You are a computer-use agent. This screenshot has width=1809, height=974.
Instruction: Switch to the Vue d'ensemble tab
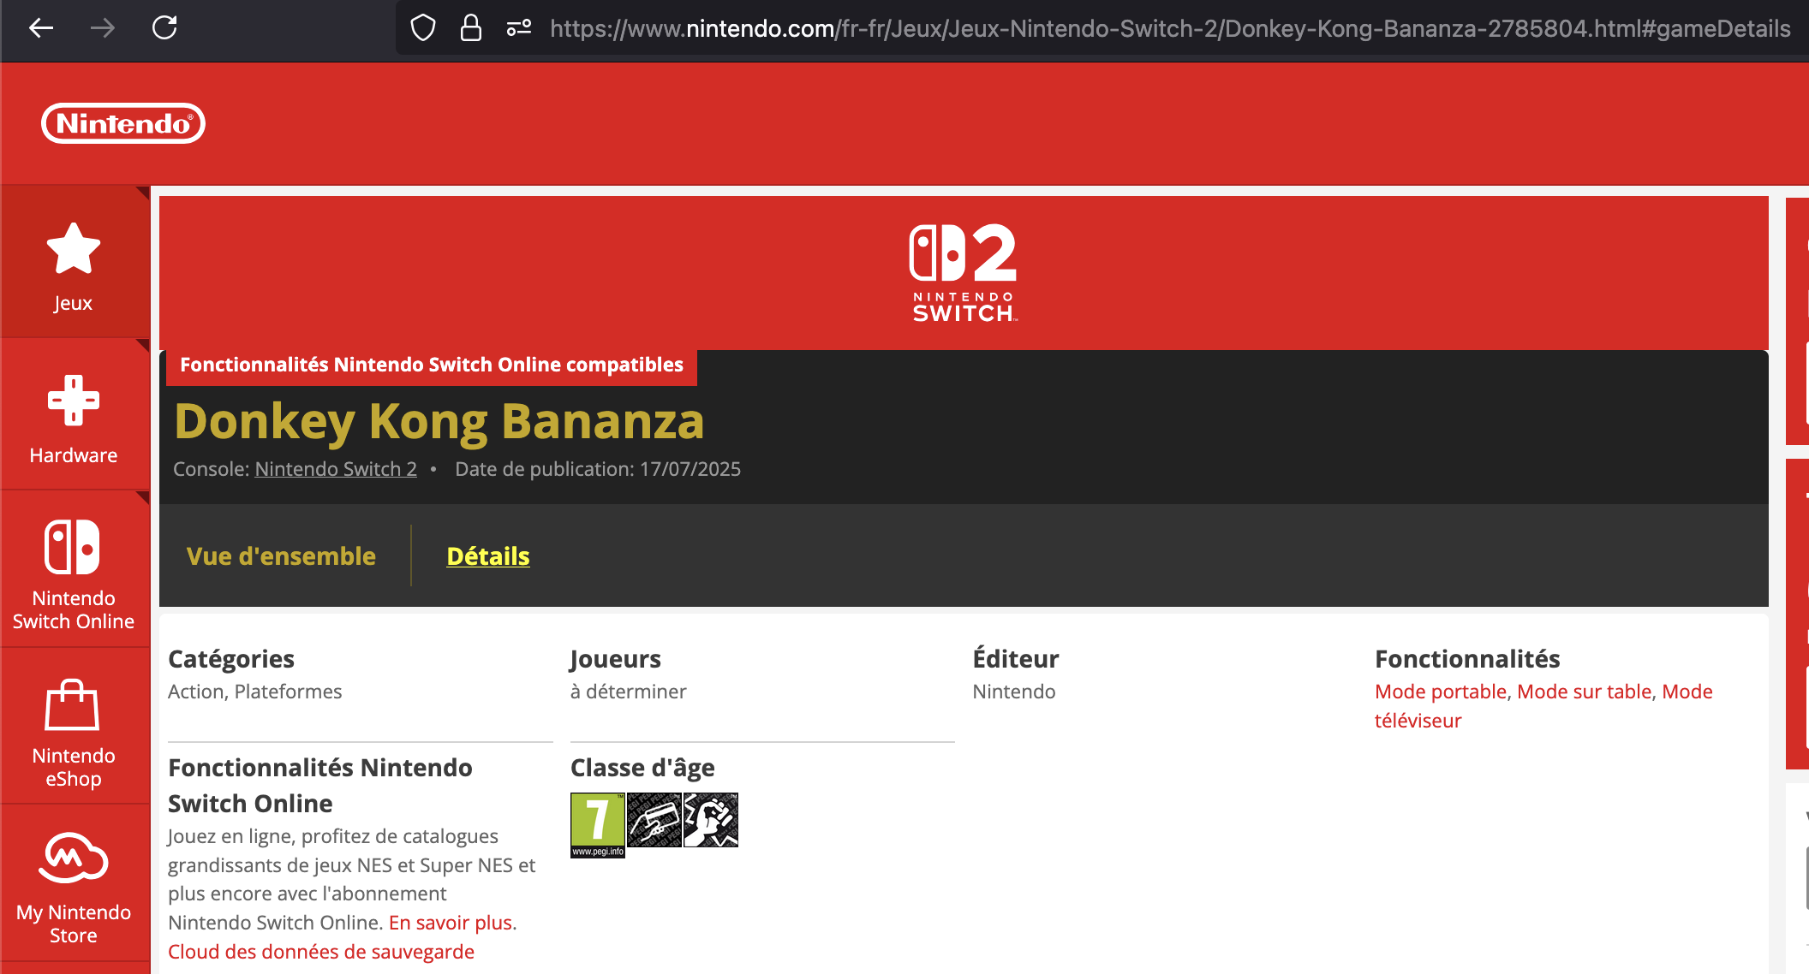point(281,556)
